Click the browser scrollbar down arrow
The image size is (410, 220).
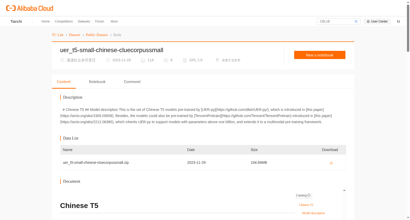point(408,218)
